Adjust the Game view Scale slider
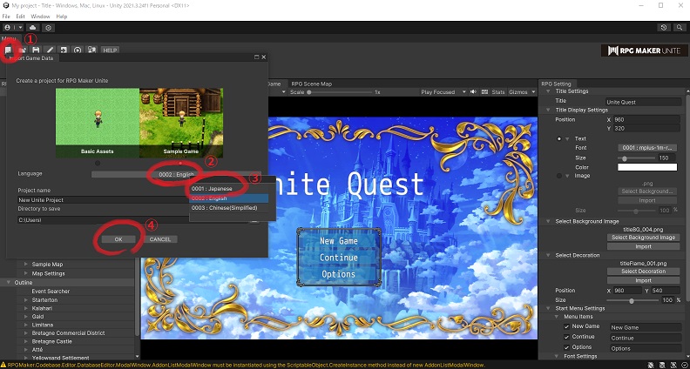The width and height of the screenshot is (690, 369). (340, 92)
